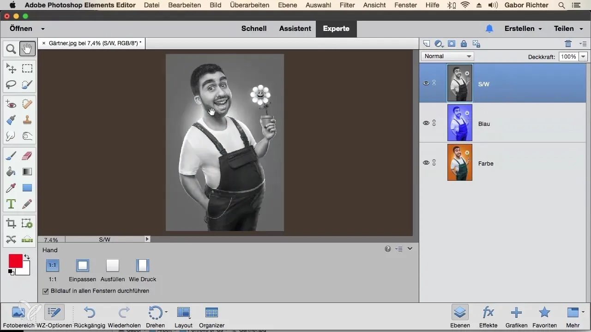This screenshot has height=332, width=591.
Task: Select the Spot Healing Brush tool
Action: coord(27,104)
